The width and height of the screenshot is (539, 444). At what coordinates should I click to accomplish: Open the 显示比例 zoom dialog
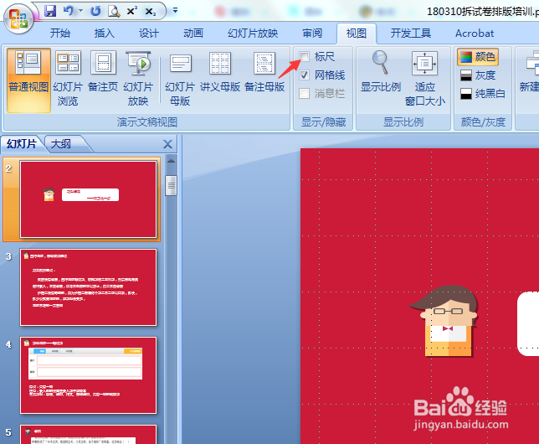381,71
